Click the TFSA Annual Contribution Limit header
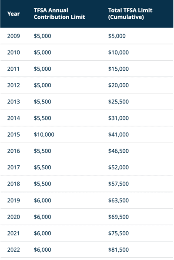The width and height of the screenshot is (174, 260). [60, 14]
